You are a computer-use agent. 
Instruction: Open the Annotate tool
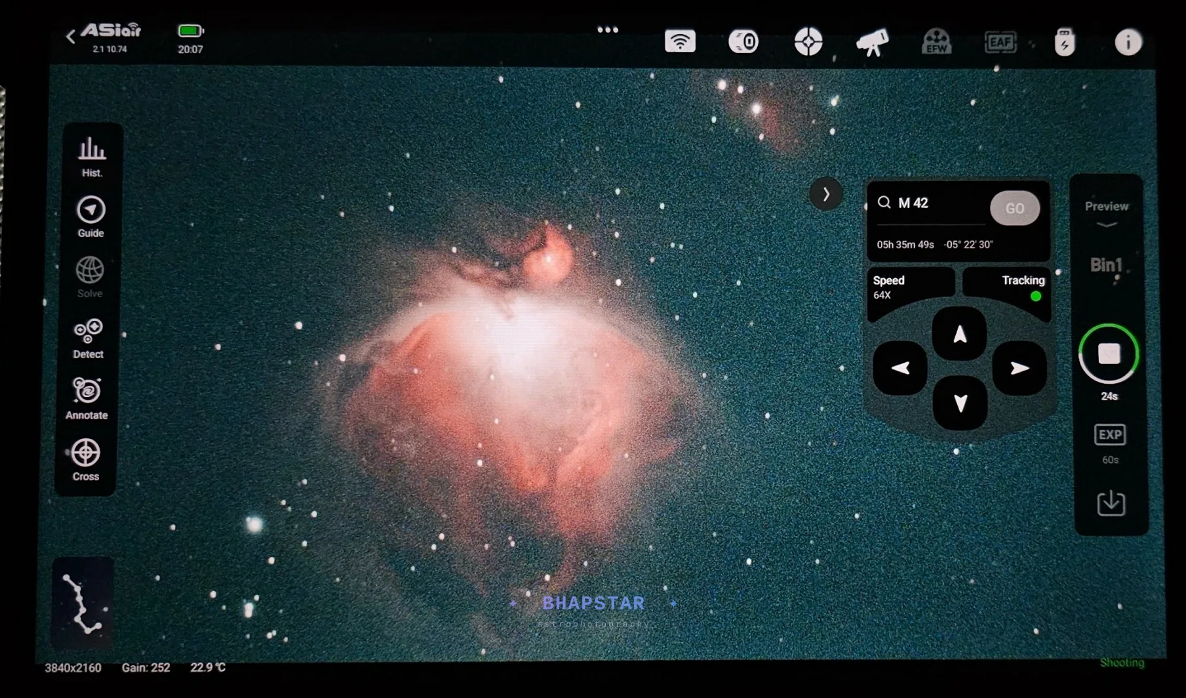[x=87, y=399]
